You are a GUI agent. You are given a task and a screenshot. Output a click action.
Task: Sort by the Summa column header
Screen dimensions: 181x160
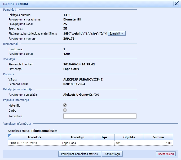pos(158,137)
